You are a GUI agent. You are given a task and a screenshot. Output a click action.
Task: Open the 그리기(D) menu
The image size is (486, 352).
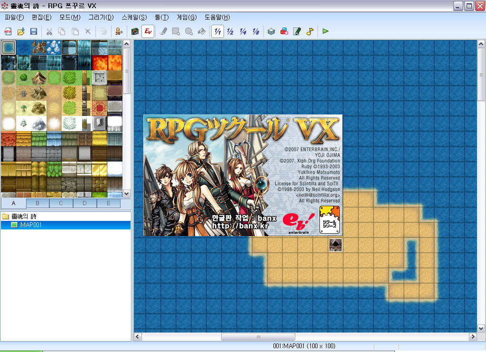pyautogui.click(x=101, y=18)
